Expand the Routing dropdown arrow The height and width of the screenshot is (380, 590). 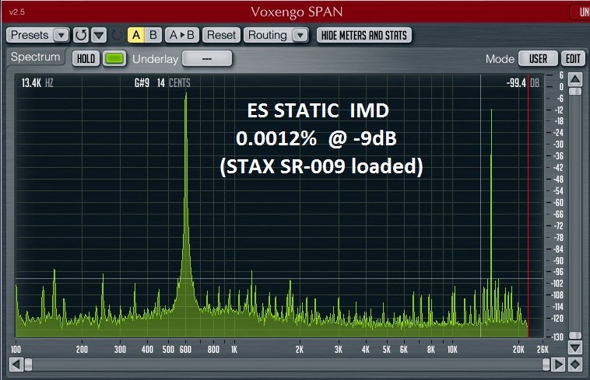click(300, 35)
